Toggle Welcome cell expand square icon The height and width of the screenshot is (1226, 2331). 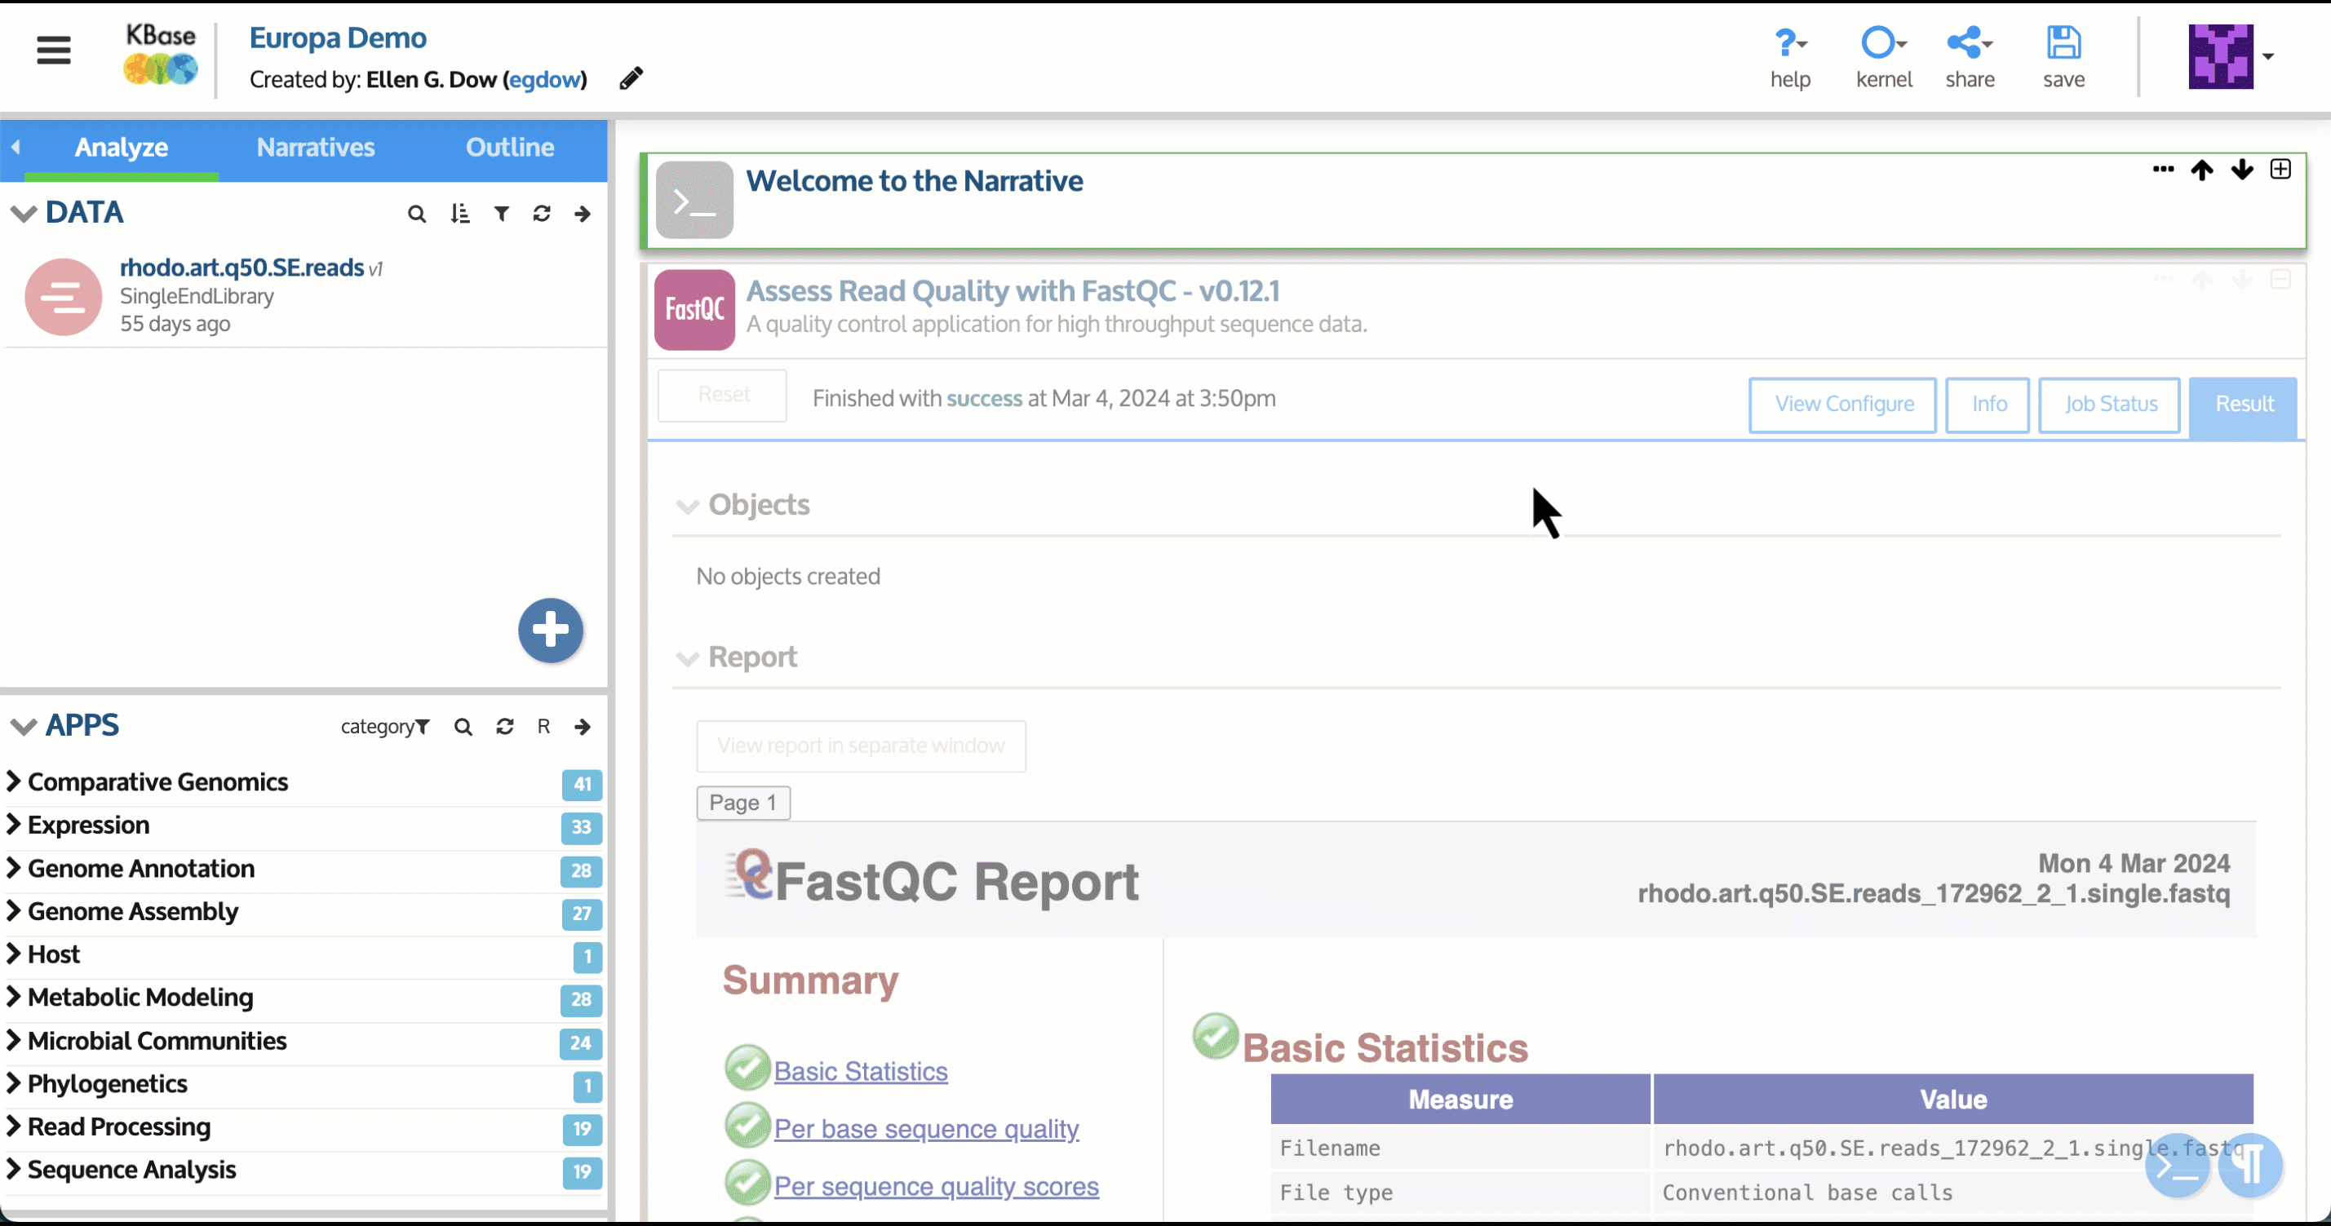click(x=2280, y=170)
